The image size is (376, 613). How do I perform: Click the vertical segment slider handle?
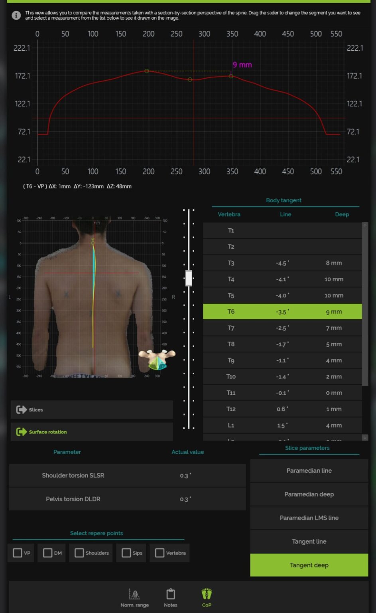coord(188,278)
